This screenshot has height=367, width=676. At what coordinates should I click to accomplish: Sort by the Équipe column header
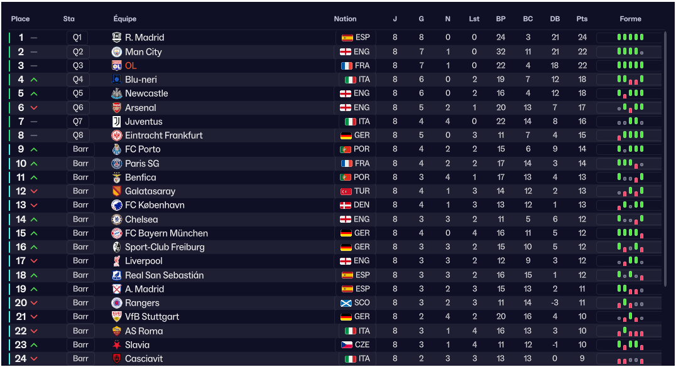click(x=125, y=19)
